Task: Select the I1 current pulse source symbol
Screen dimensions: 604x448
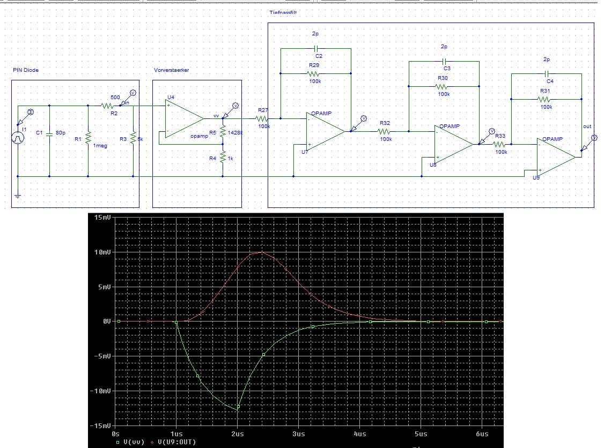Action: pos(18,138)
